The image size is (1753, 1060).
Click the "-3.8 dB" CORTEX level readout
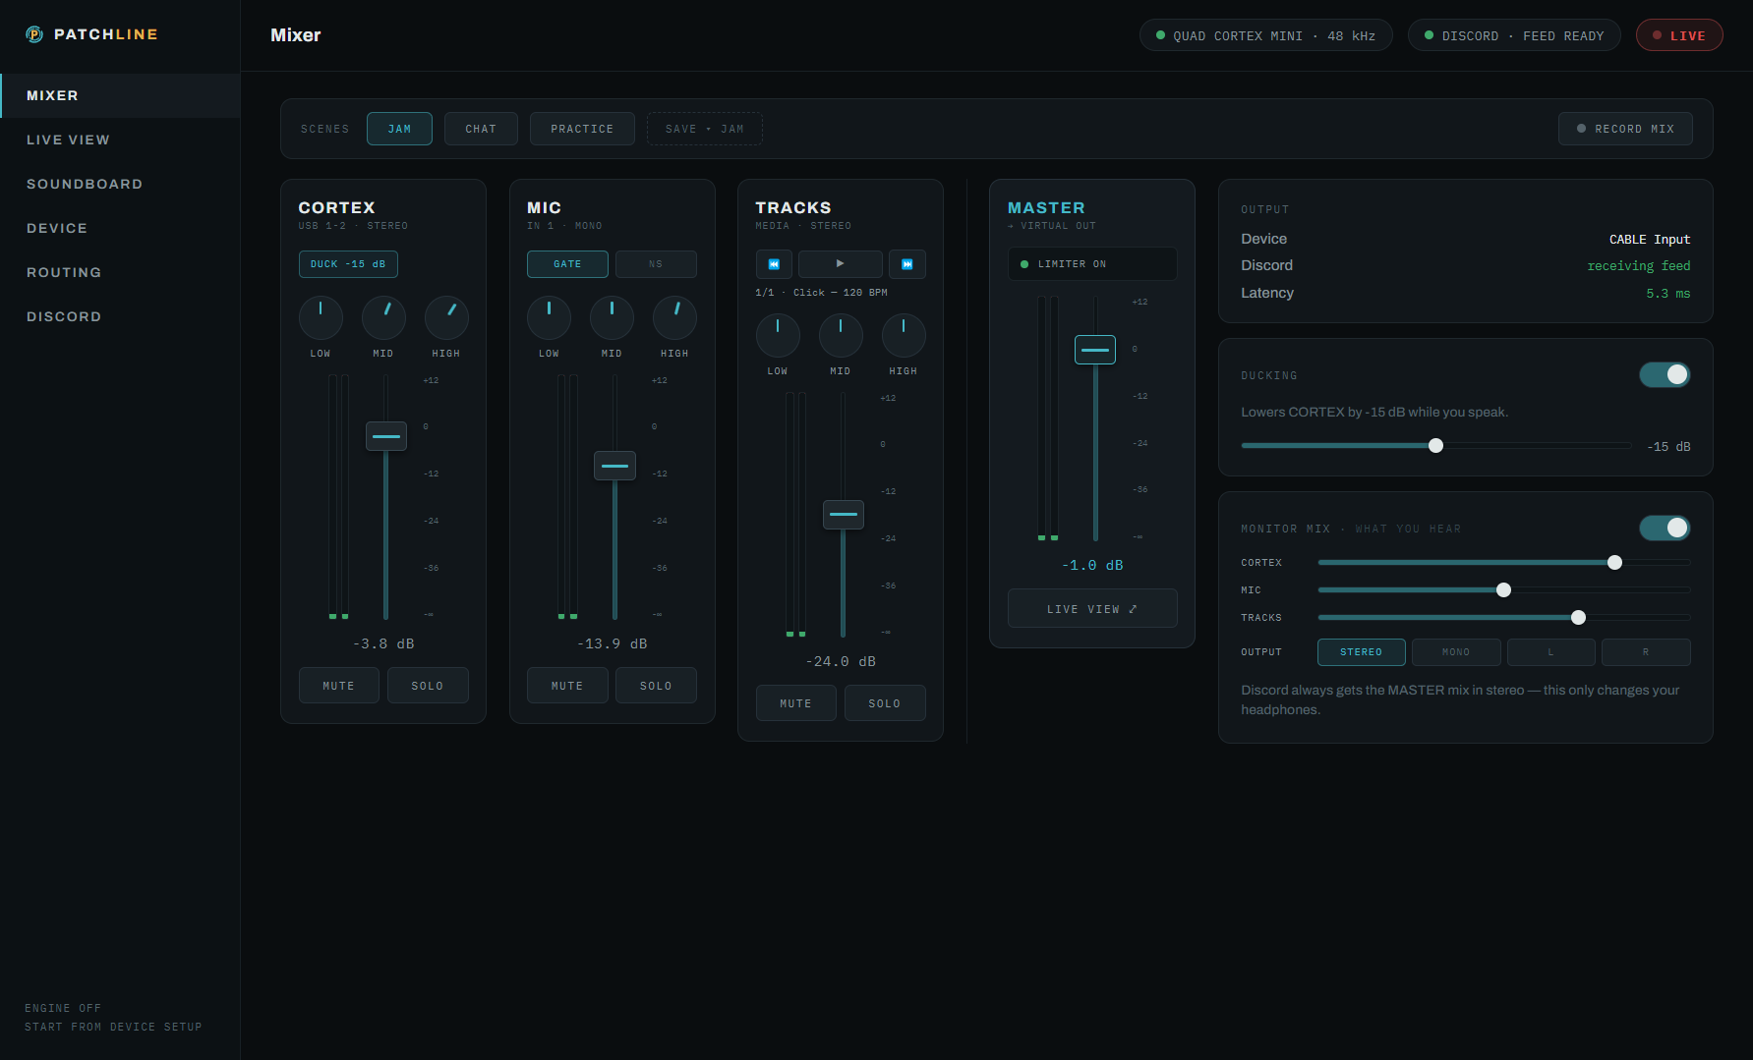[383, 643]
